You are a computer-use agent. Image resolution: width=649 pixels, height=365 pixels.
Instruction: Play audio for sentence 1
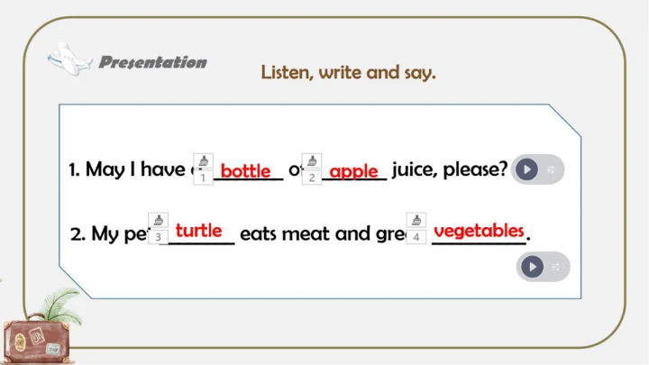point(526,169)
